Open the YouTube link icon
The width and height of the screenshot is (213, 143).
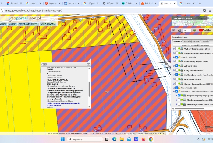click(x=205, y=30)
